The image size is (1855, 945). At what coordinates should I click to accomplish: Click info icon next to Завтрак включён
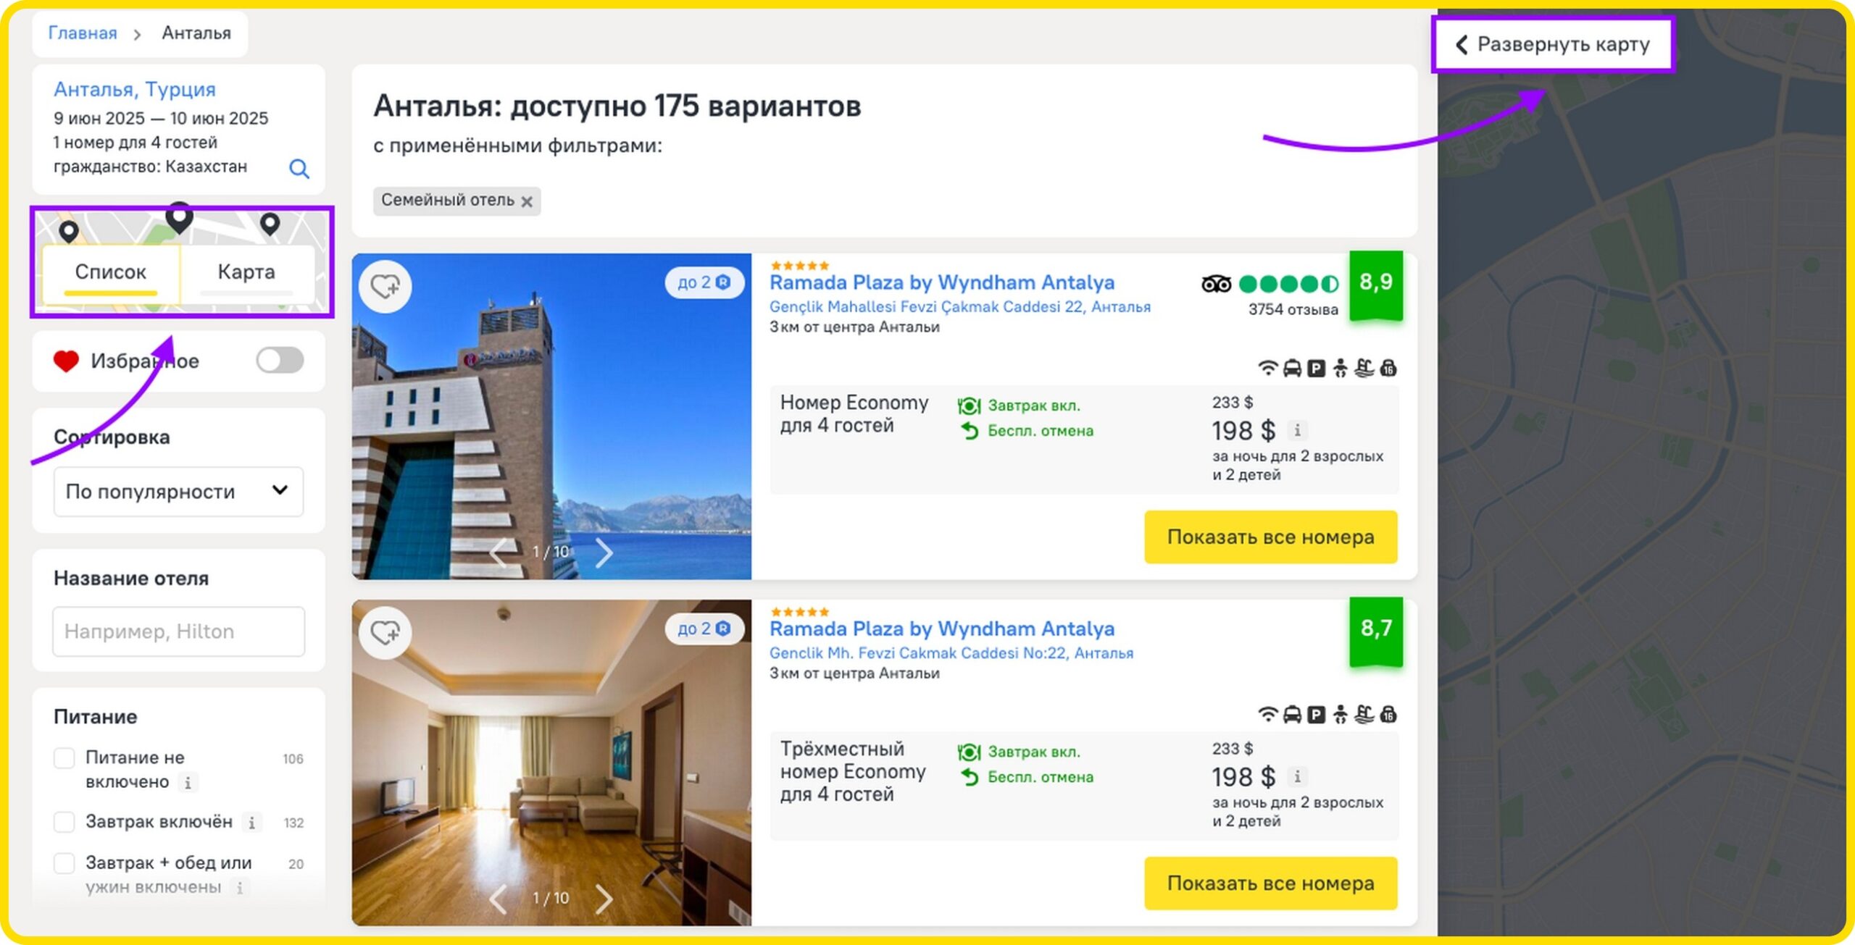251,823
